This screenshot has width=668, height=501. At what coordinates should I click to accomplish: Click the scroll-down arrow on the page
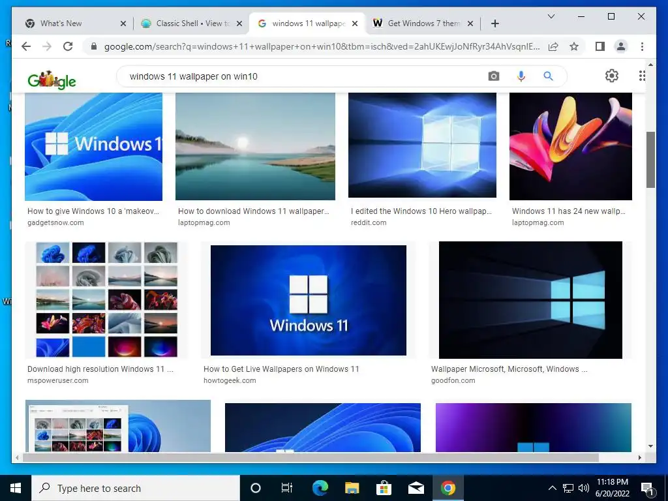point(650,446)
